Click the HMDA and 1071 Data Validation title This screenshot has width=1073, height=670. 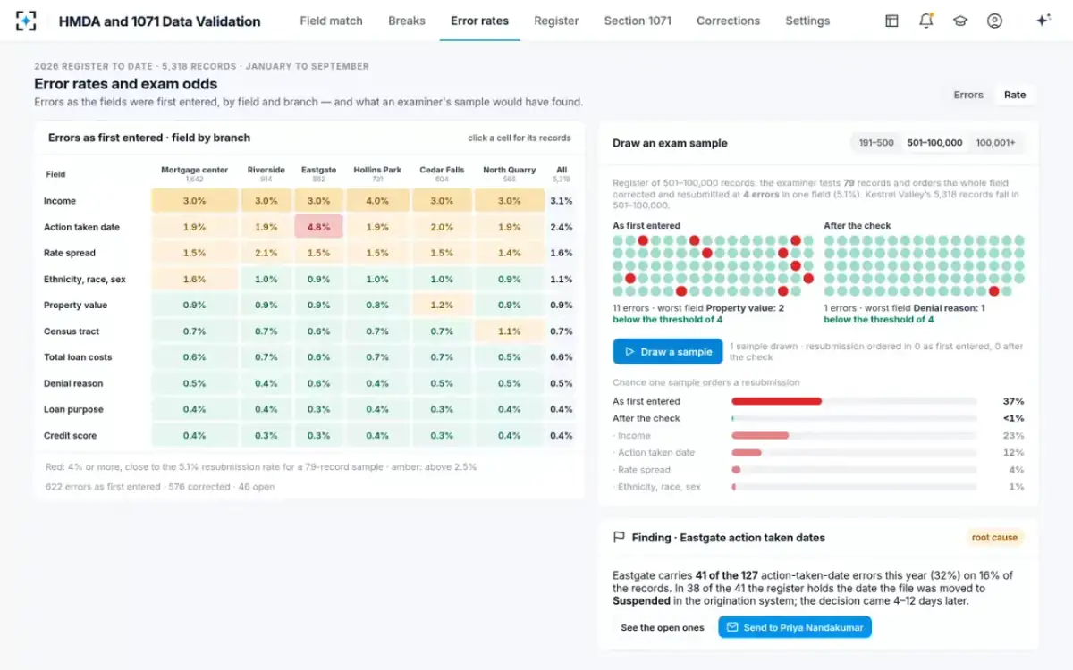[160, 21]
